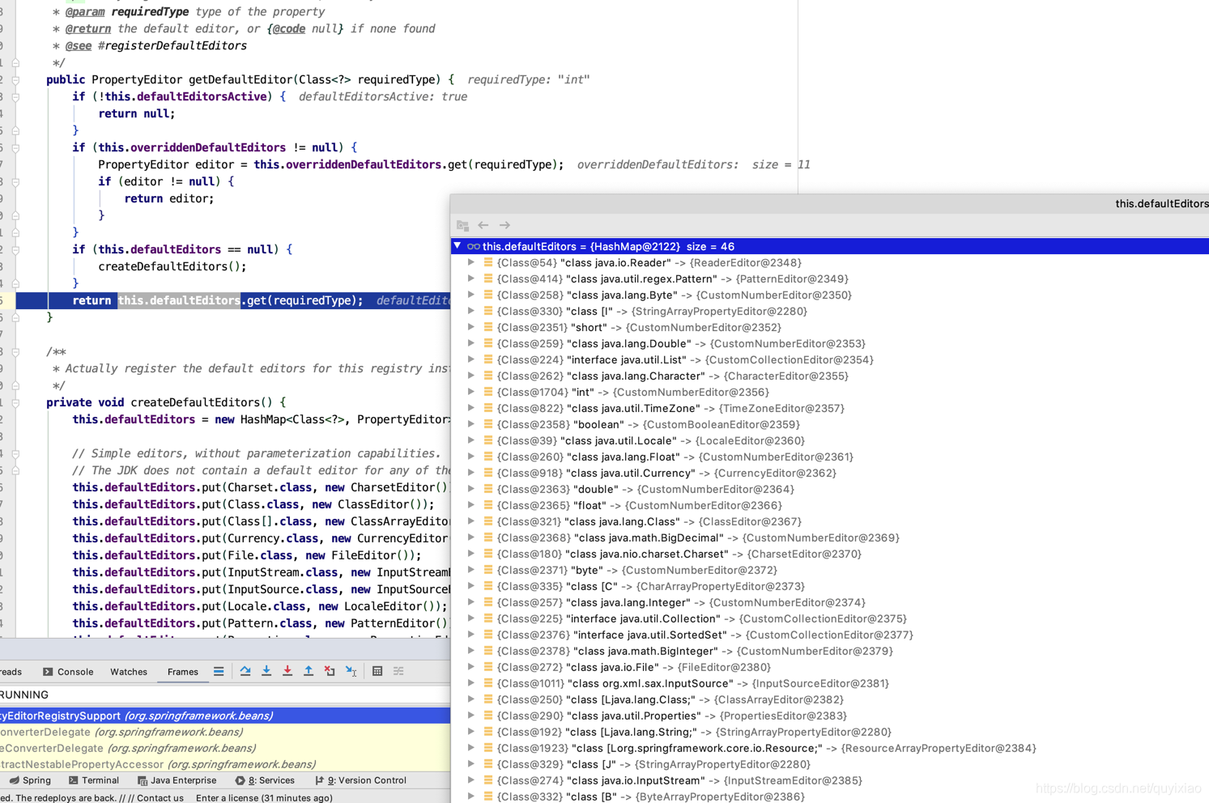Viewport: 1209px width, 803px height.
Task: Open the Terminal tool window
Action: coord(94,780)
